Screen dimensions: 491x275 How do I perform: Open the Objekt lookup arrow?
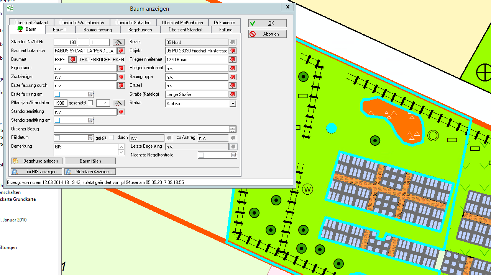click(233, 51)
